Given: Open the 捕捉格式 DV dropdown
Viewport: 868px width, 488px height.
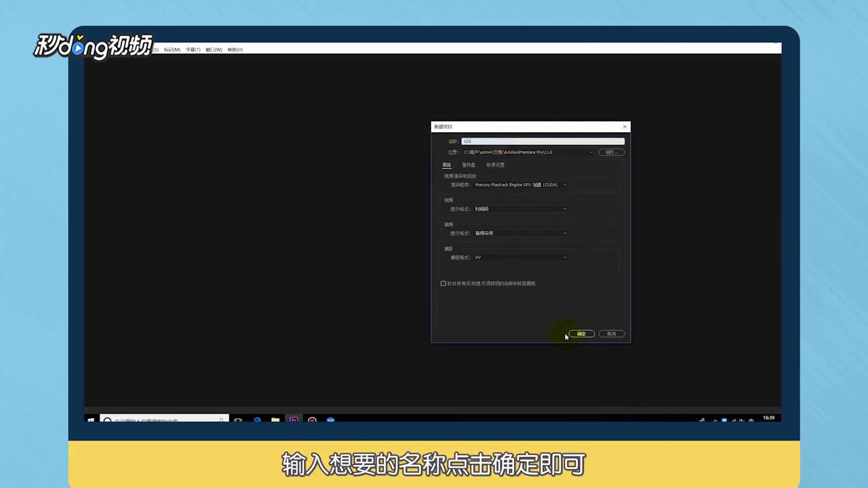Looking at the screenshot, I should click(x=521, y=258).
